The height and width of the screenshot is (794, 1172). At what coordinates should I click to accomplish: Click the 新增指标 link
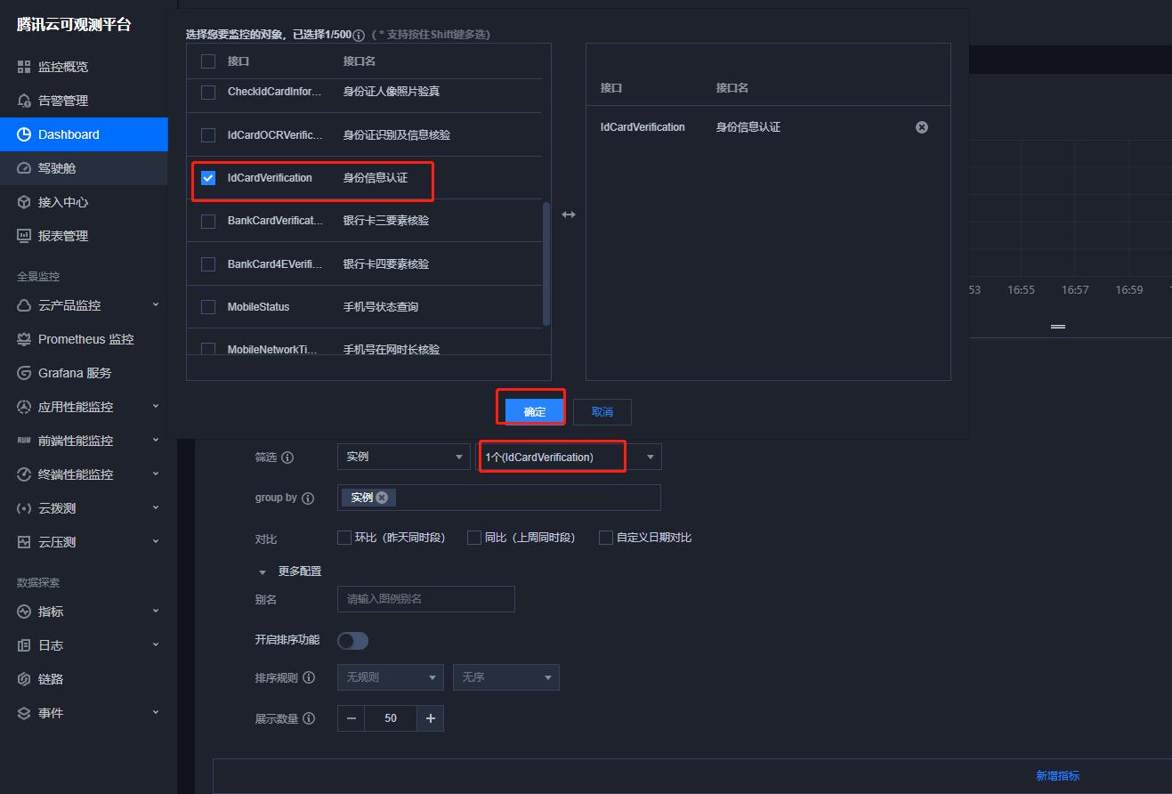[1057, 776]
